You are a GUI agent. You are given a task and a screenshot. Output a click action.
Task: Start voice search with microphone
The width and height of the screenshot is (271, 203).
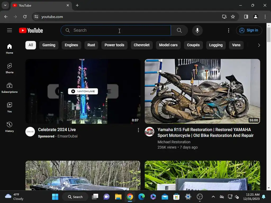point(197,30)
